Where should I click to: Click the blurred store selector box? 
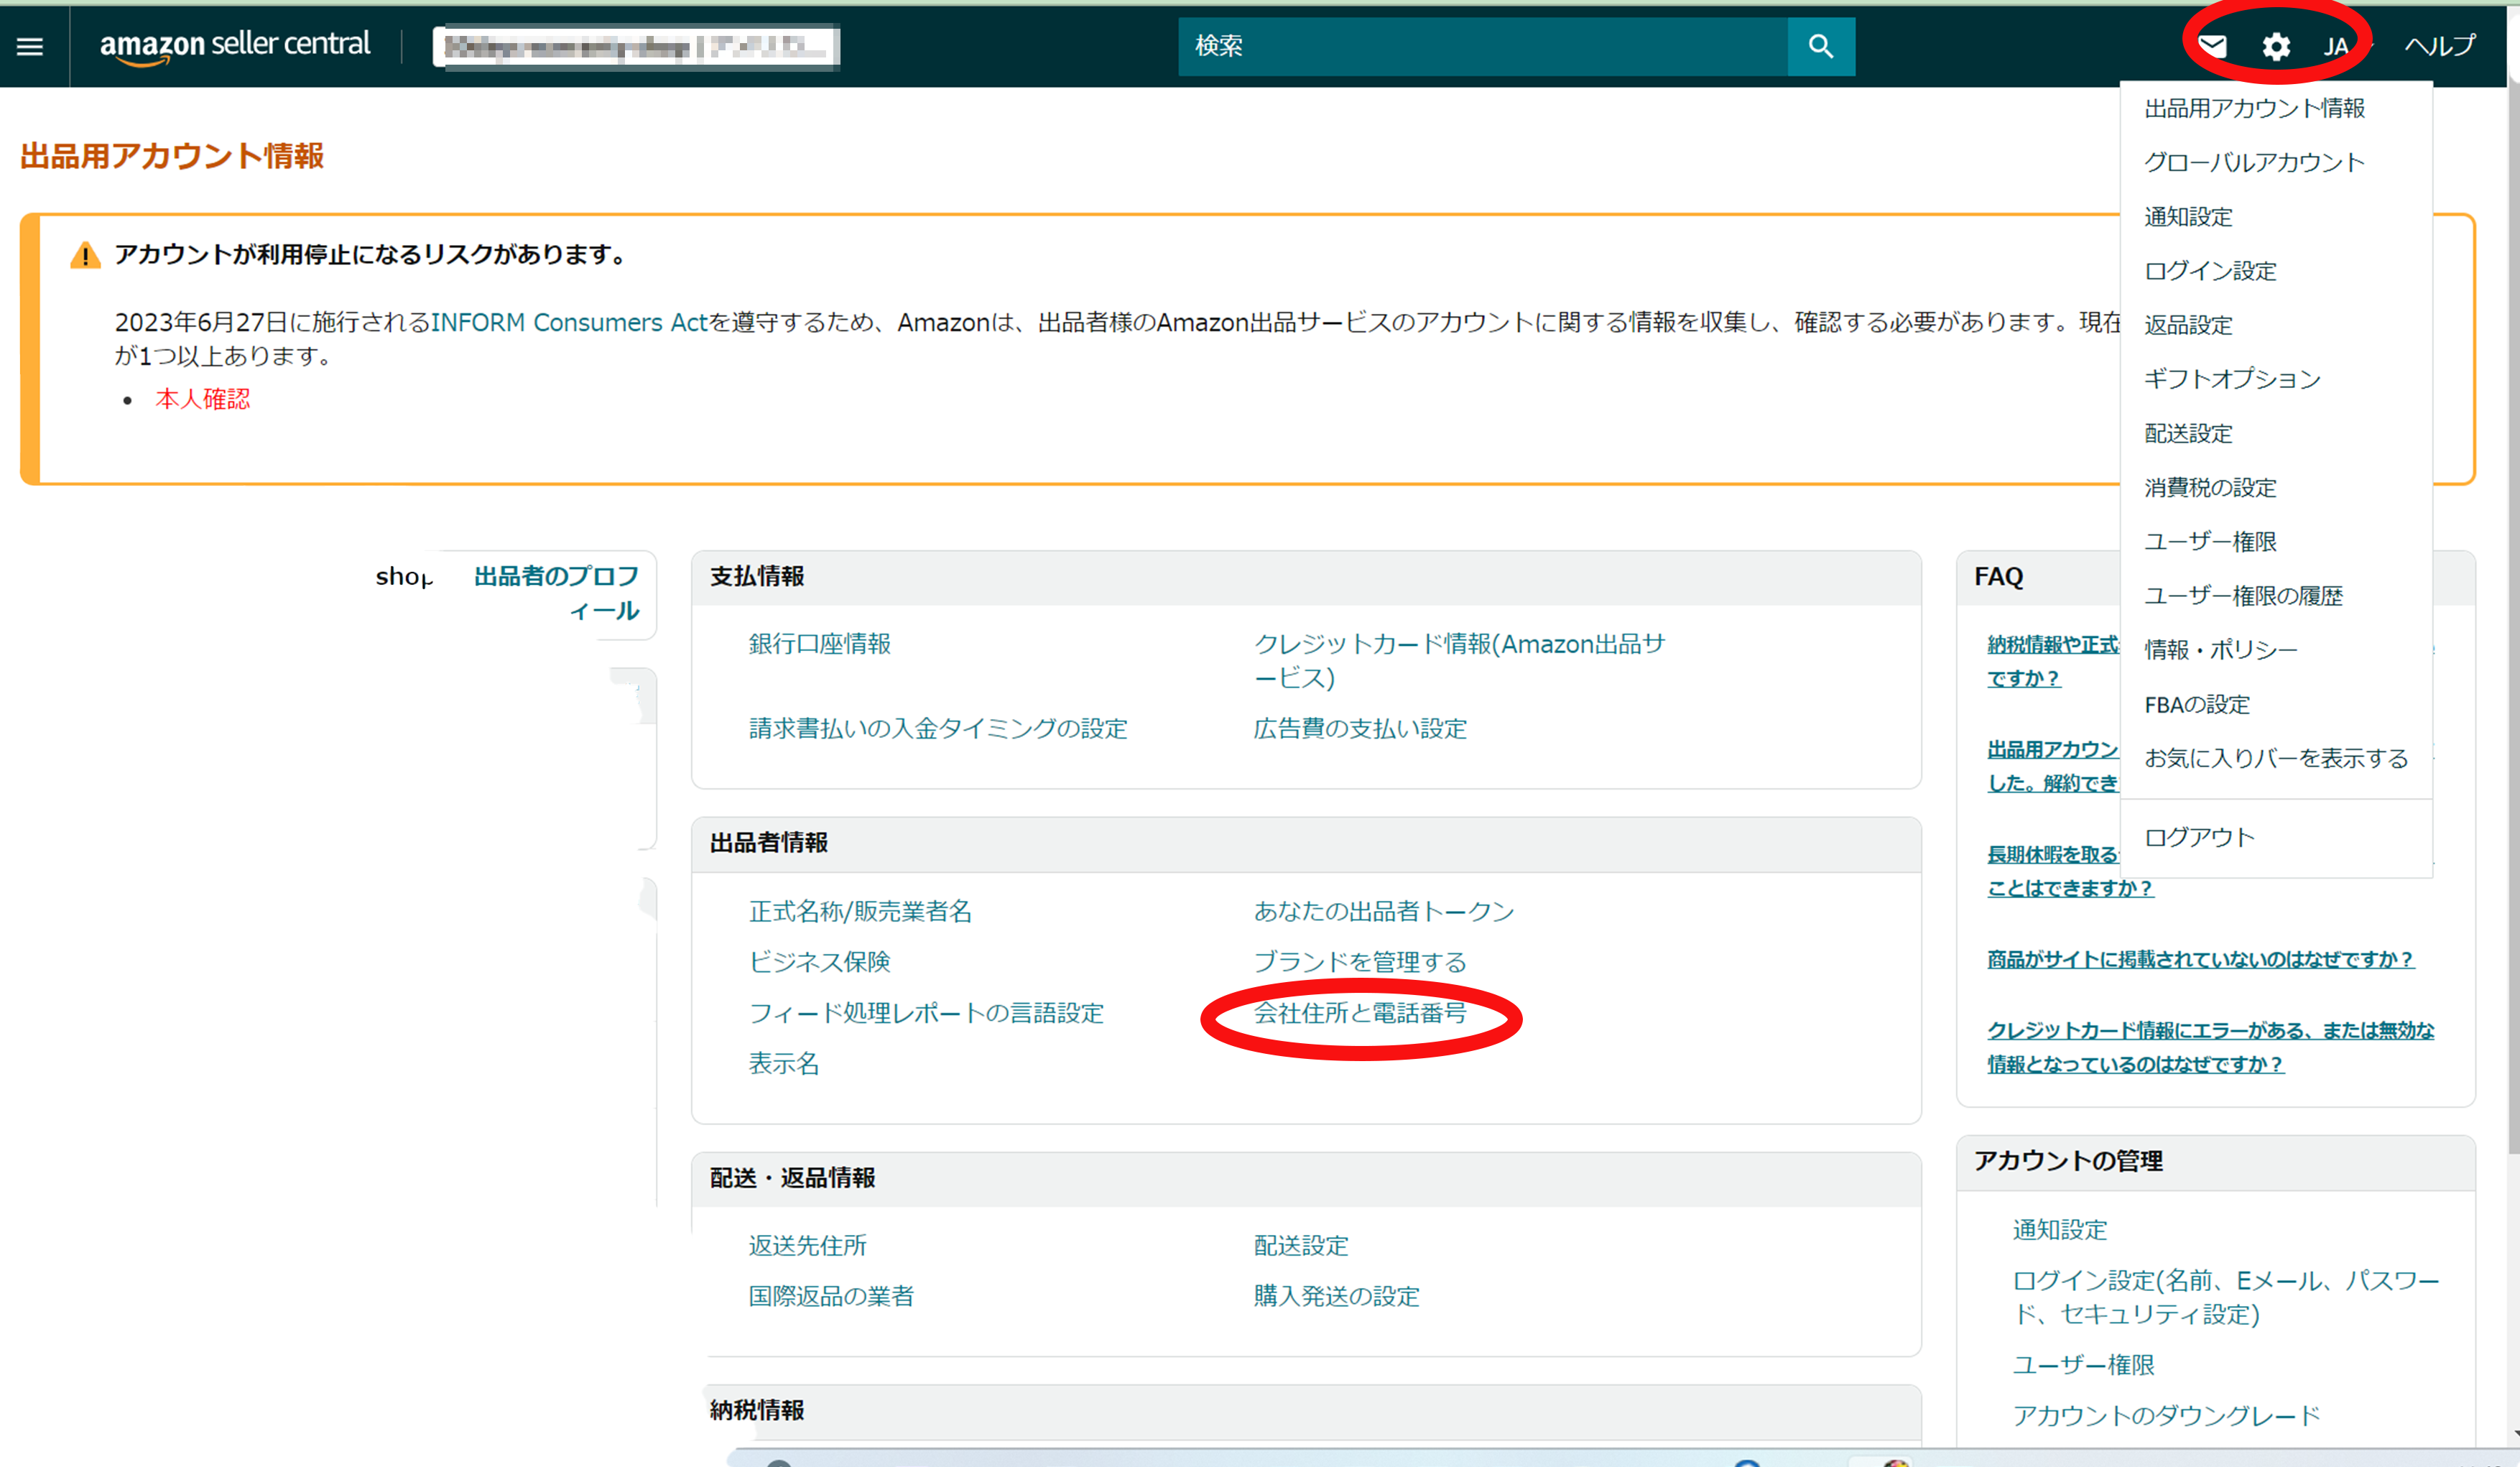click(636, 46)
